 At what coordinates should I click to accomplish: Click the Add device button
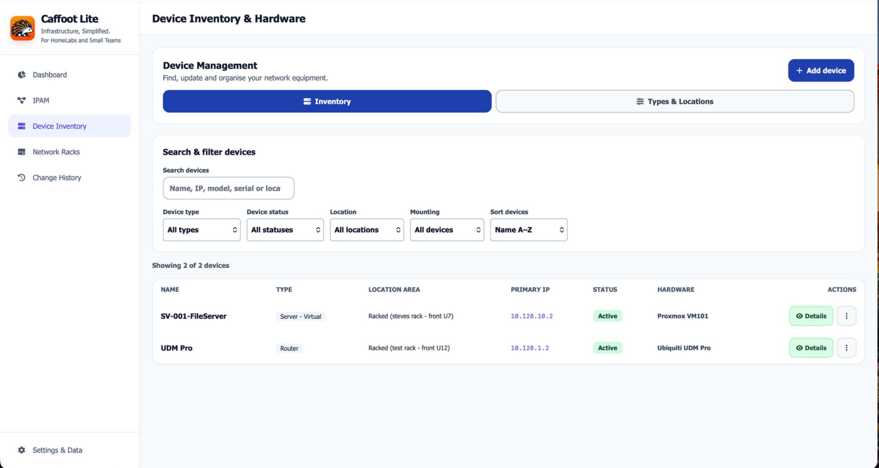(821, 70)
